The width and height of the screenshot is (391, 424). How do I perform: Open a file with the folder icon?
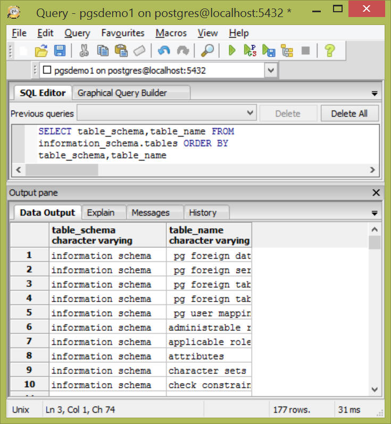41,51
